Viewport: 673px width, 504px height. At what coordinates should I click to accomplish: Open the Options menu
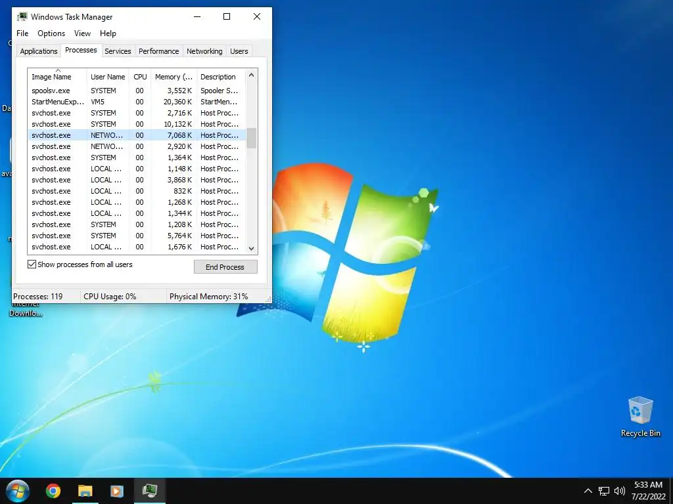pyautogui.click(x=51, y=33)
